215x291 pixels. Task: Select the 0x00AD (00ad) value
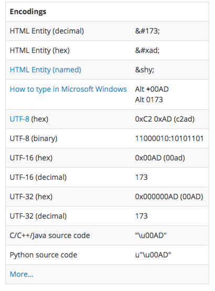click(160, 158)
